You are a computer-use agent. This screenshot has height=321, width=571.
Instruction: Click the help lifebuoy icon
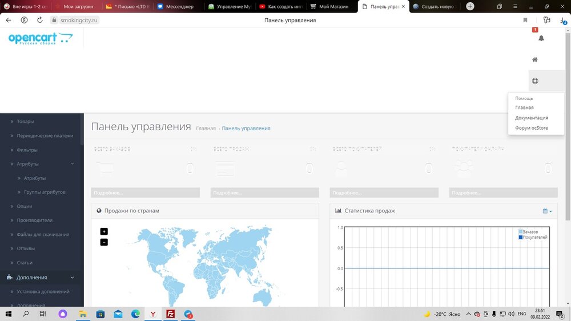(x=535, y=81)
